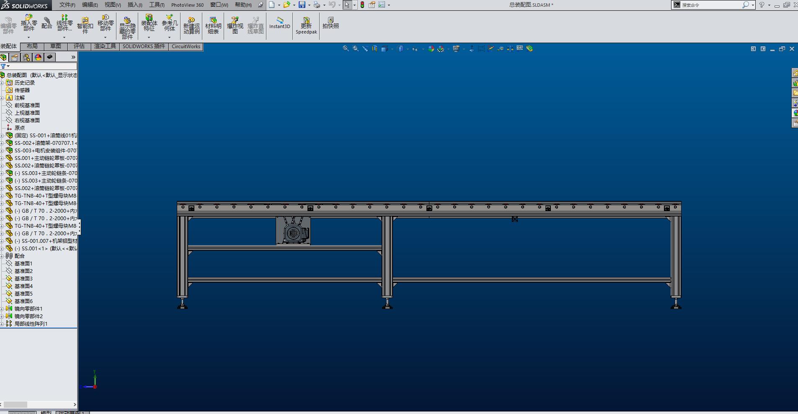Select the 移动零部件 move component tool
The image size is (798, 414).
click(106, 23)
